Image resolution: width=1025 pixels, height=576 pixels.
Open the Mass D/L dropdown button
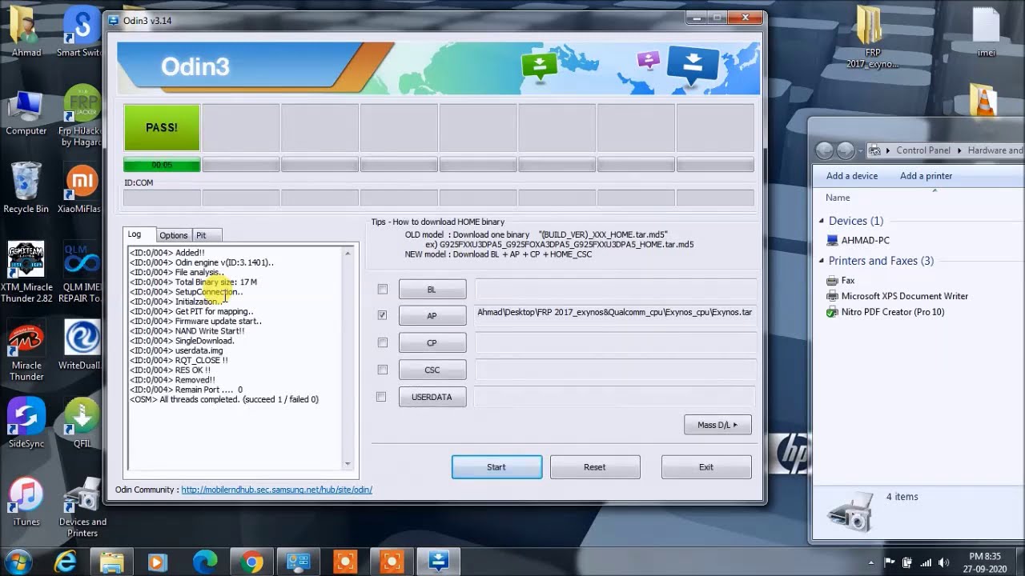click(717, 425)
